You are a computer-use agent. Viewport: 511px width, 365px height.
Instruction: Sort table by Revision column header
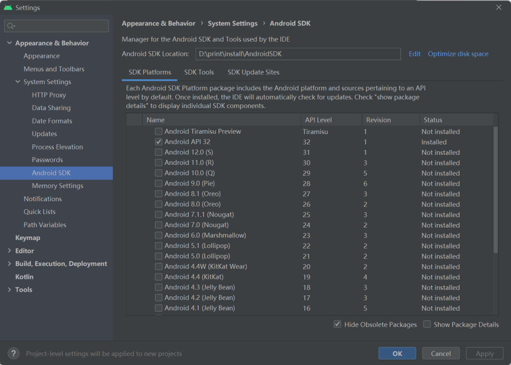(391, 120)
